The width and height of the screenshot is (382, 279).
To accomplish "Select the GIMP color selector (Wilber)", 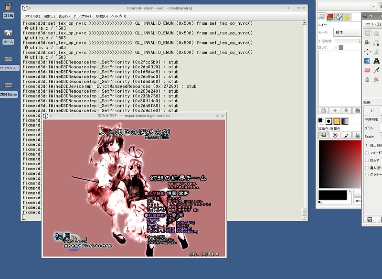I will [324, 135].
